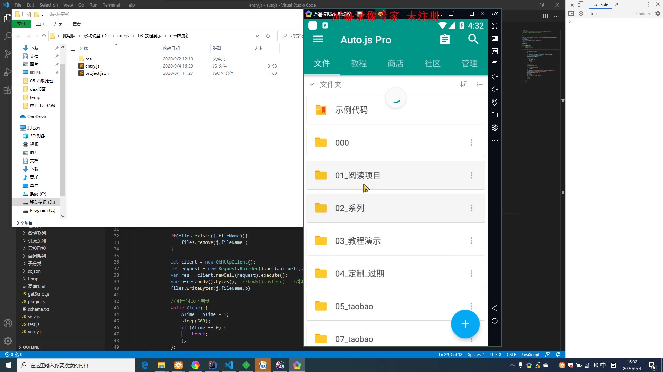Click the search icon in Auto.js Pro

coord(473,39)
